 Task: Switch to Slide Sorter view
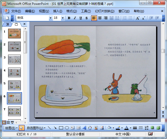8,122
